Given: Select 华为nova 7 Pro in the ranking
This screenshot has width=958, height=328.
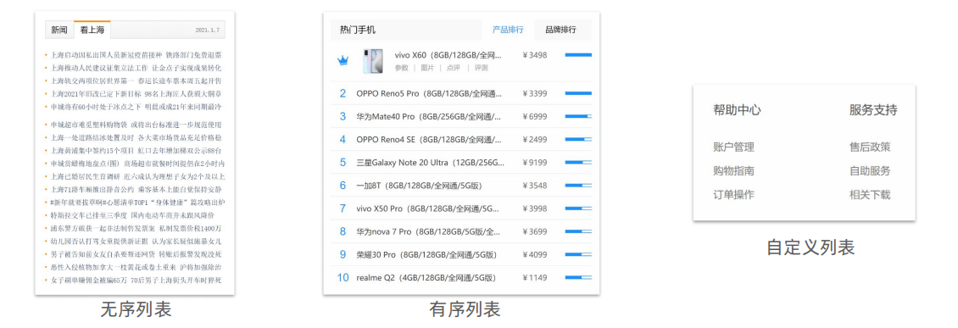Looking at the screenshot, I should 429,232.
